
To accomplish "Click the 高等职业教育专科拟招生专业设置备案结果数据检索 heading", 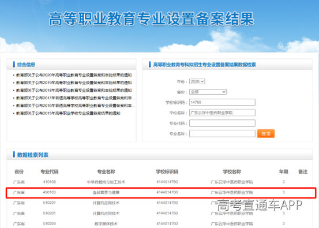I will pyautogui.click(x=204, y=65).
